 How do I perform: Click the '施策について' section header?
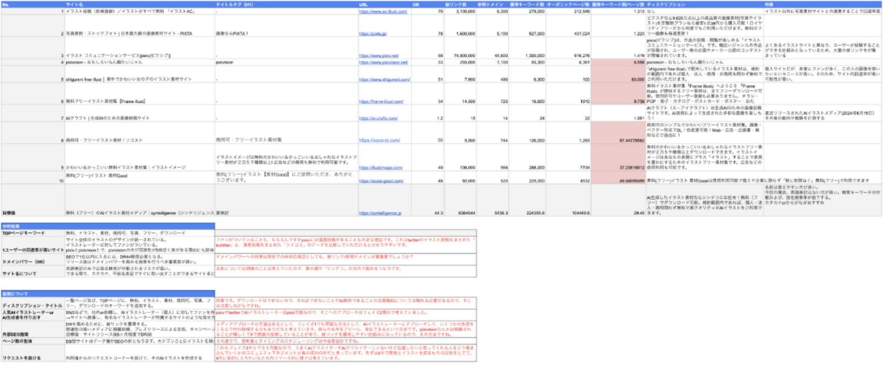coord(108,294)
